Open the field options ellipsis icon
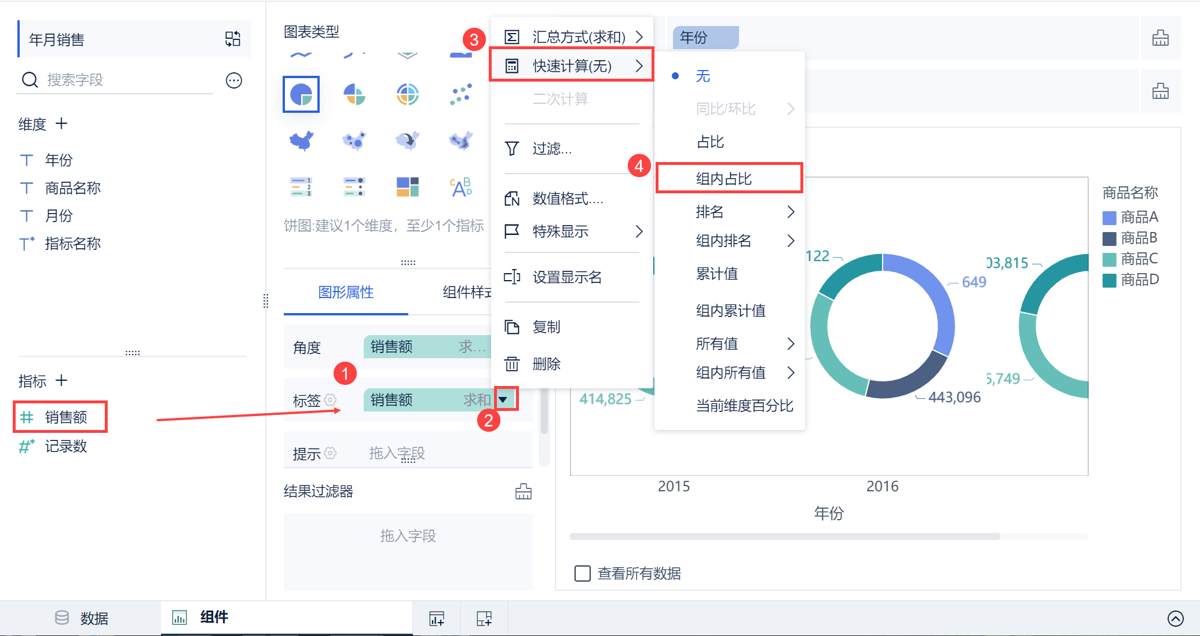1200x636 pixels. tap(234, 80)
